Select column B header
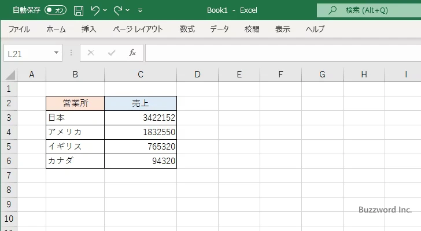This screenshot has height=231, width=421. point(75,74)
